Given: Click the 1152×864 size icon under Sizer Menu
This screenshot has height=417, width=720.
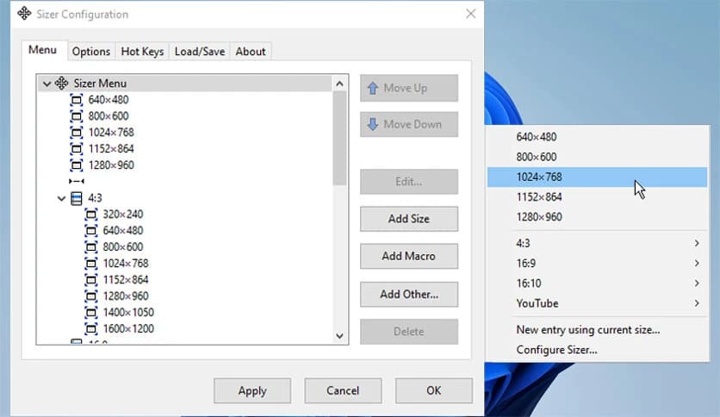Looking at the screenshot, I should point(77,149).
